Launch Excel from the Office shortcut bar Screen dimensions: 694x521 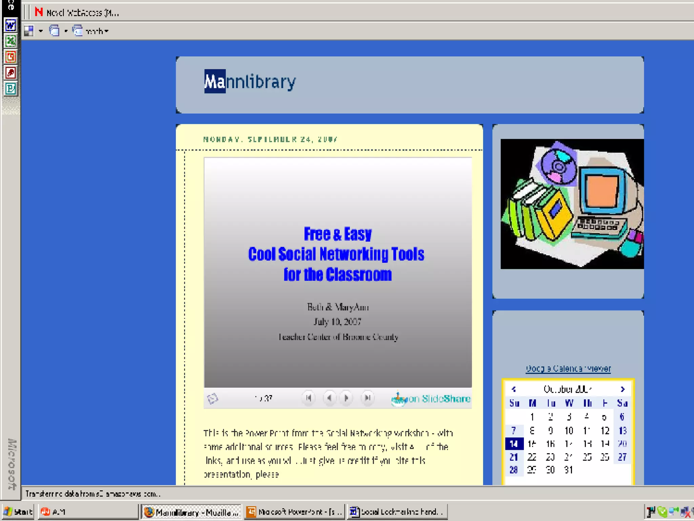point(11,41)
